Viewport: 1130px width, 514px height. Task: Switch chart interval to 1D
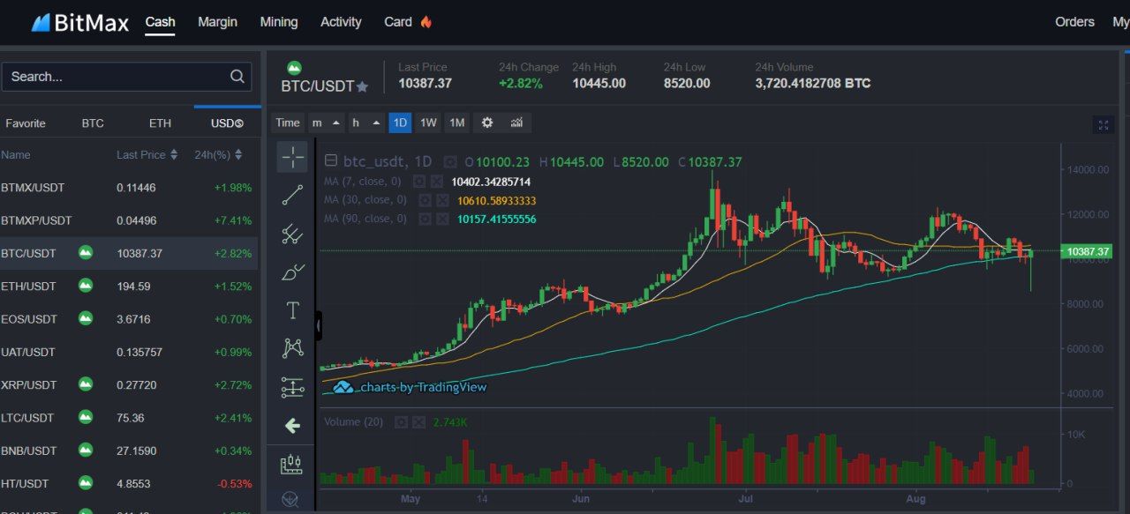tap(400, 123)
